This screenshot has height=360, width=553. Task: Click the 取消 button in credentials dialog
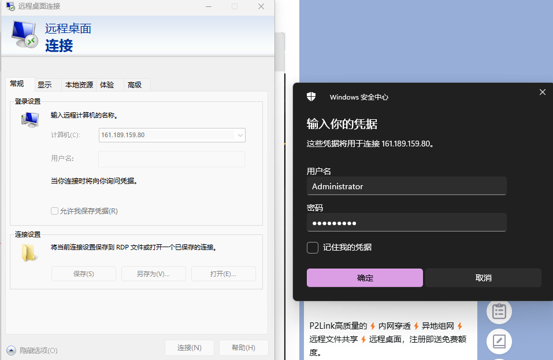[x=483, y=278]
